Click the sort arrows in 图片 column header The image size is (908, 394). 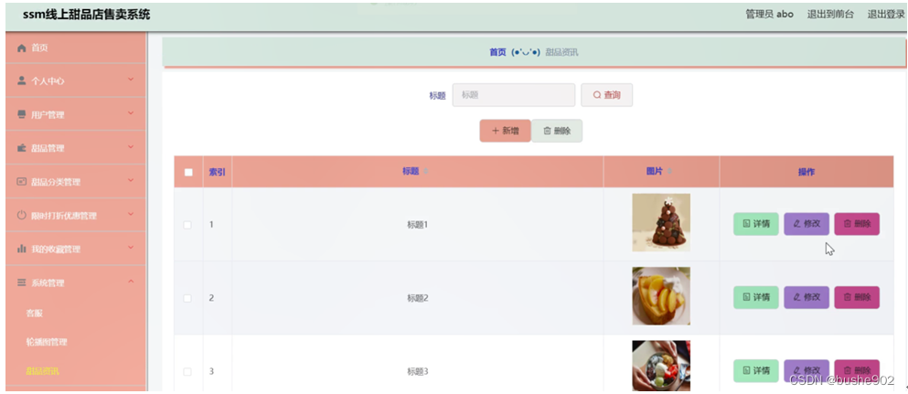tap(670, 172)
